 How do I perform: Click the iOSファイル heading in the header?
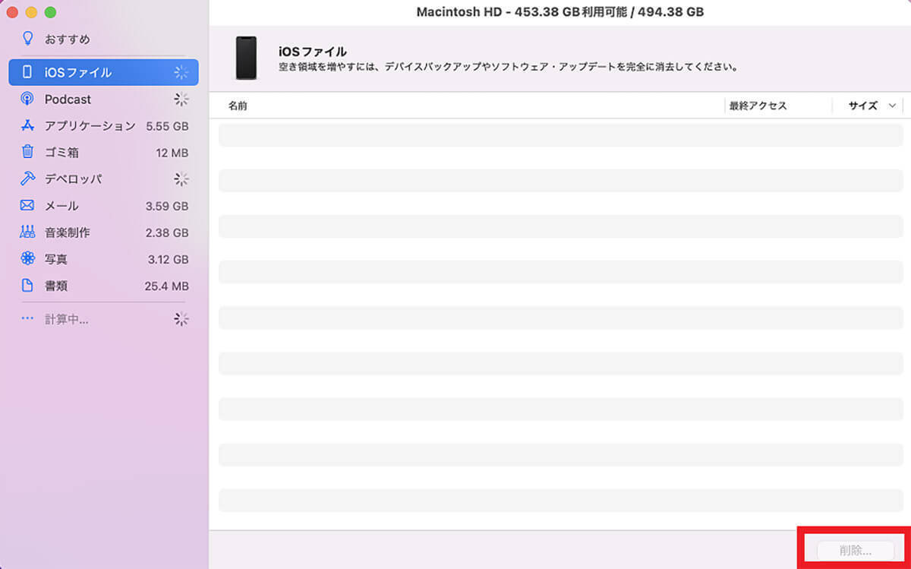(x=312, y=52)
